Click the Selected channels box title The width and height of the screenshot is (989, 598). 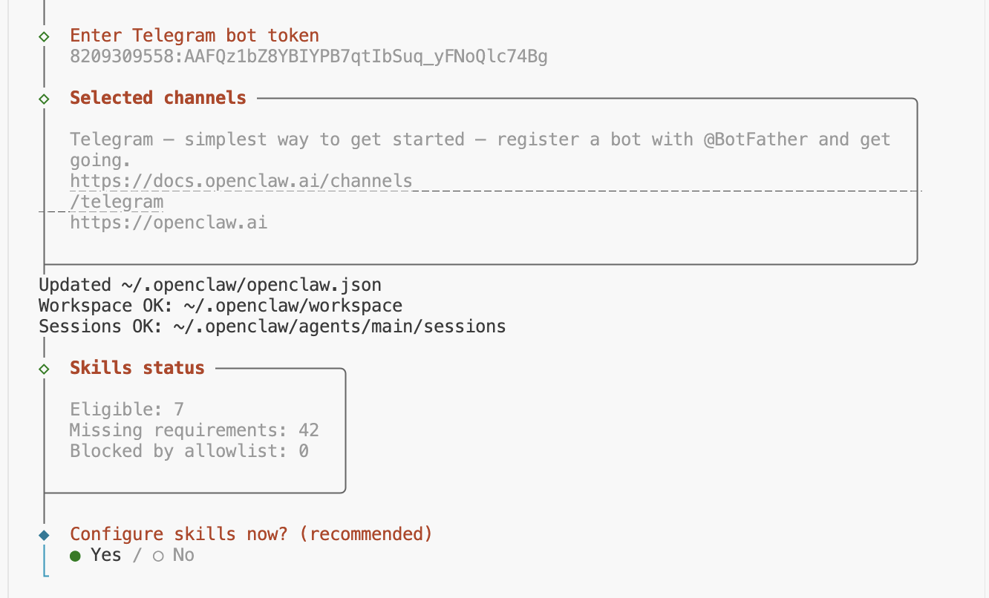point(158,98)
